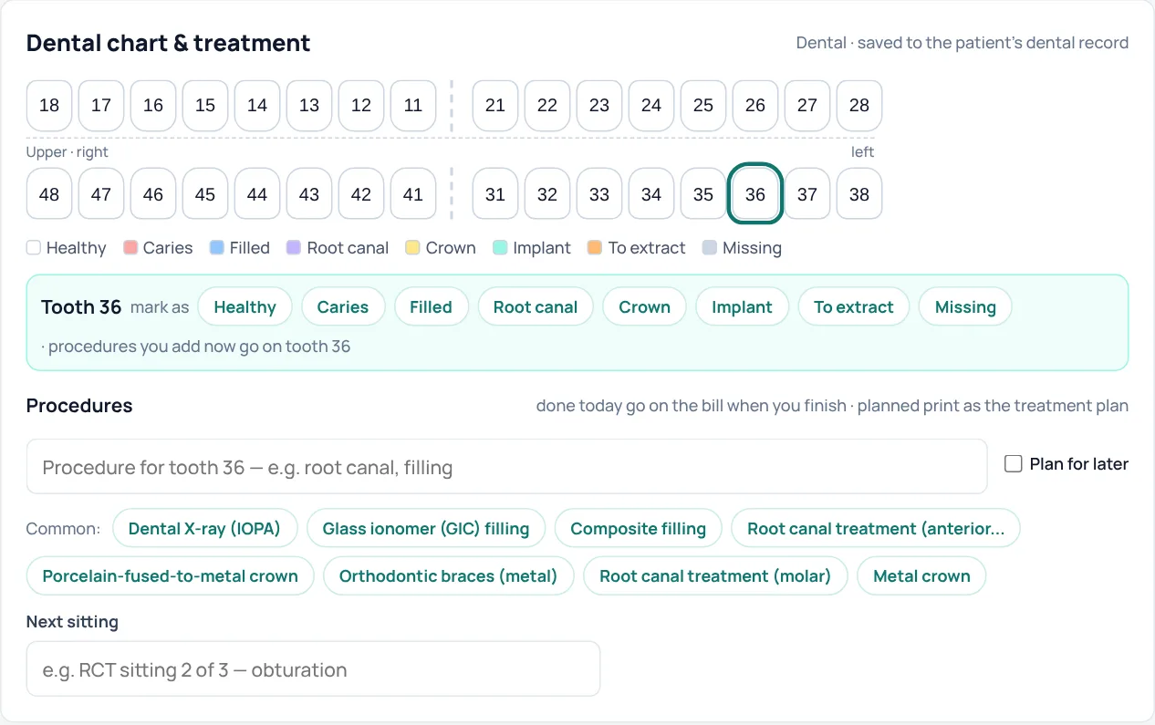Select tooth 21 in the chart
1155x725 pixels.
pos(495,105)
